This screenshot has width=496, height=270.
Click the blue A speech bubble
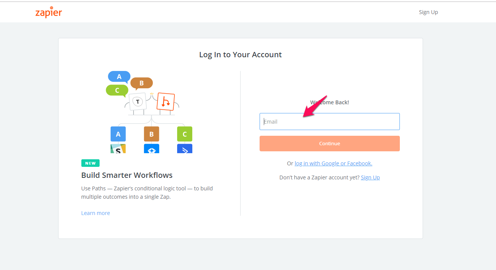119,77
